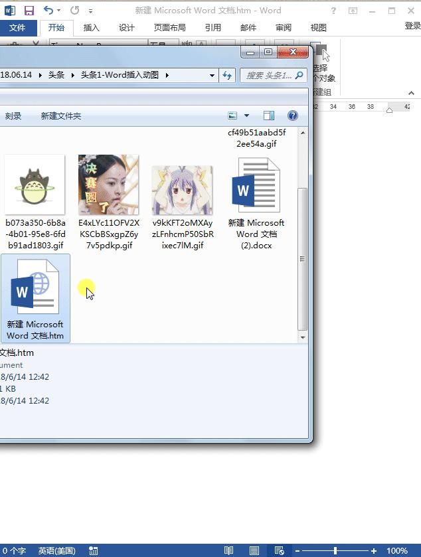Image resolution: width=421 pixels, height=557 pixels.
Task: Toggle the Explorer preview pane
Action: 269,116
